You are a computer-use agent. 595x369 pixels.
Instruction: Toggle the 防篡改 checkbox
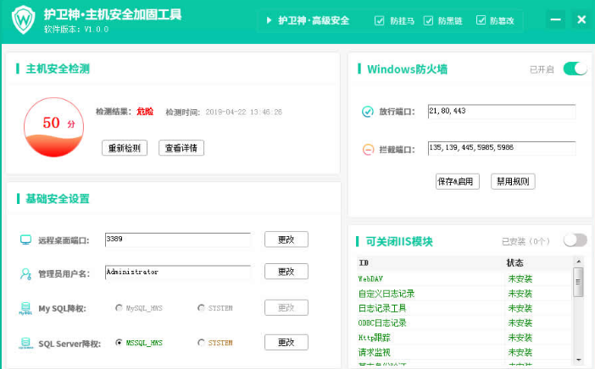(481, 20)
